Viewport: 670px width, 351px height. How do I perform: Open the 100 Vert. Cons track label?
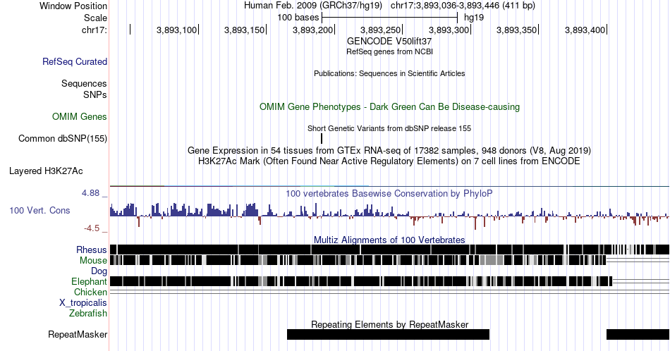click(39, 210)
